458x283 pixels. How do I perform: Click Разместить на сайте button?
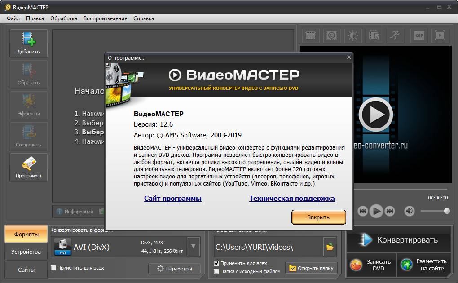[x=424, y=265]
